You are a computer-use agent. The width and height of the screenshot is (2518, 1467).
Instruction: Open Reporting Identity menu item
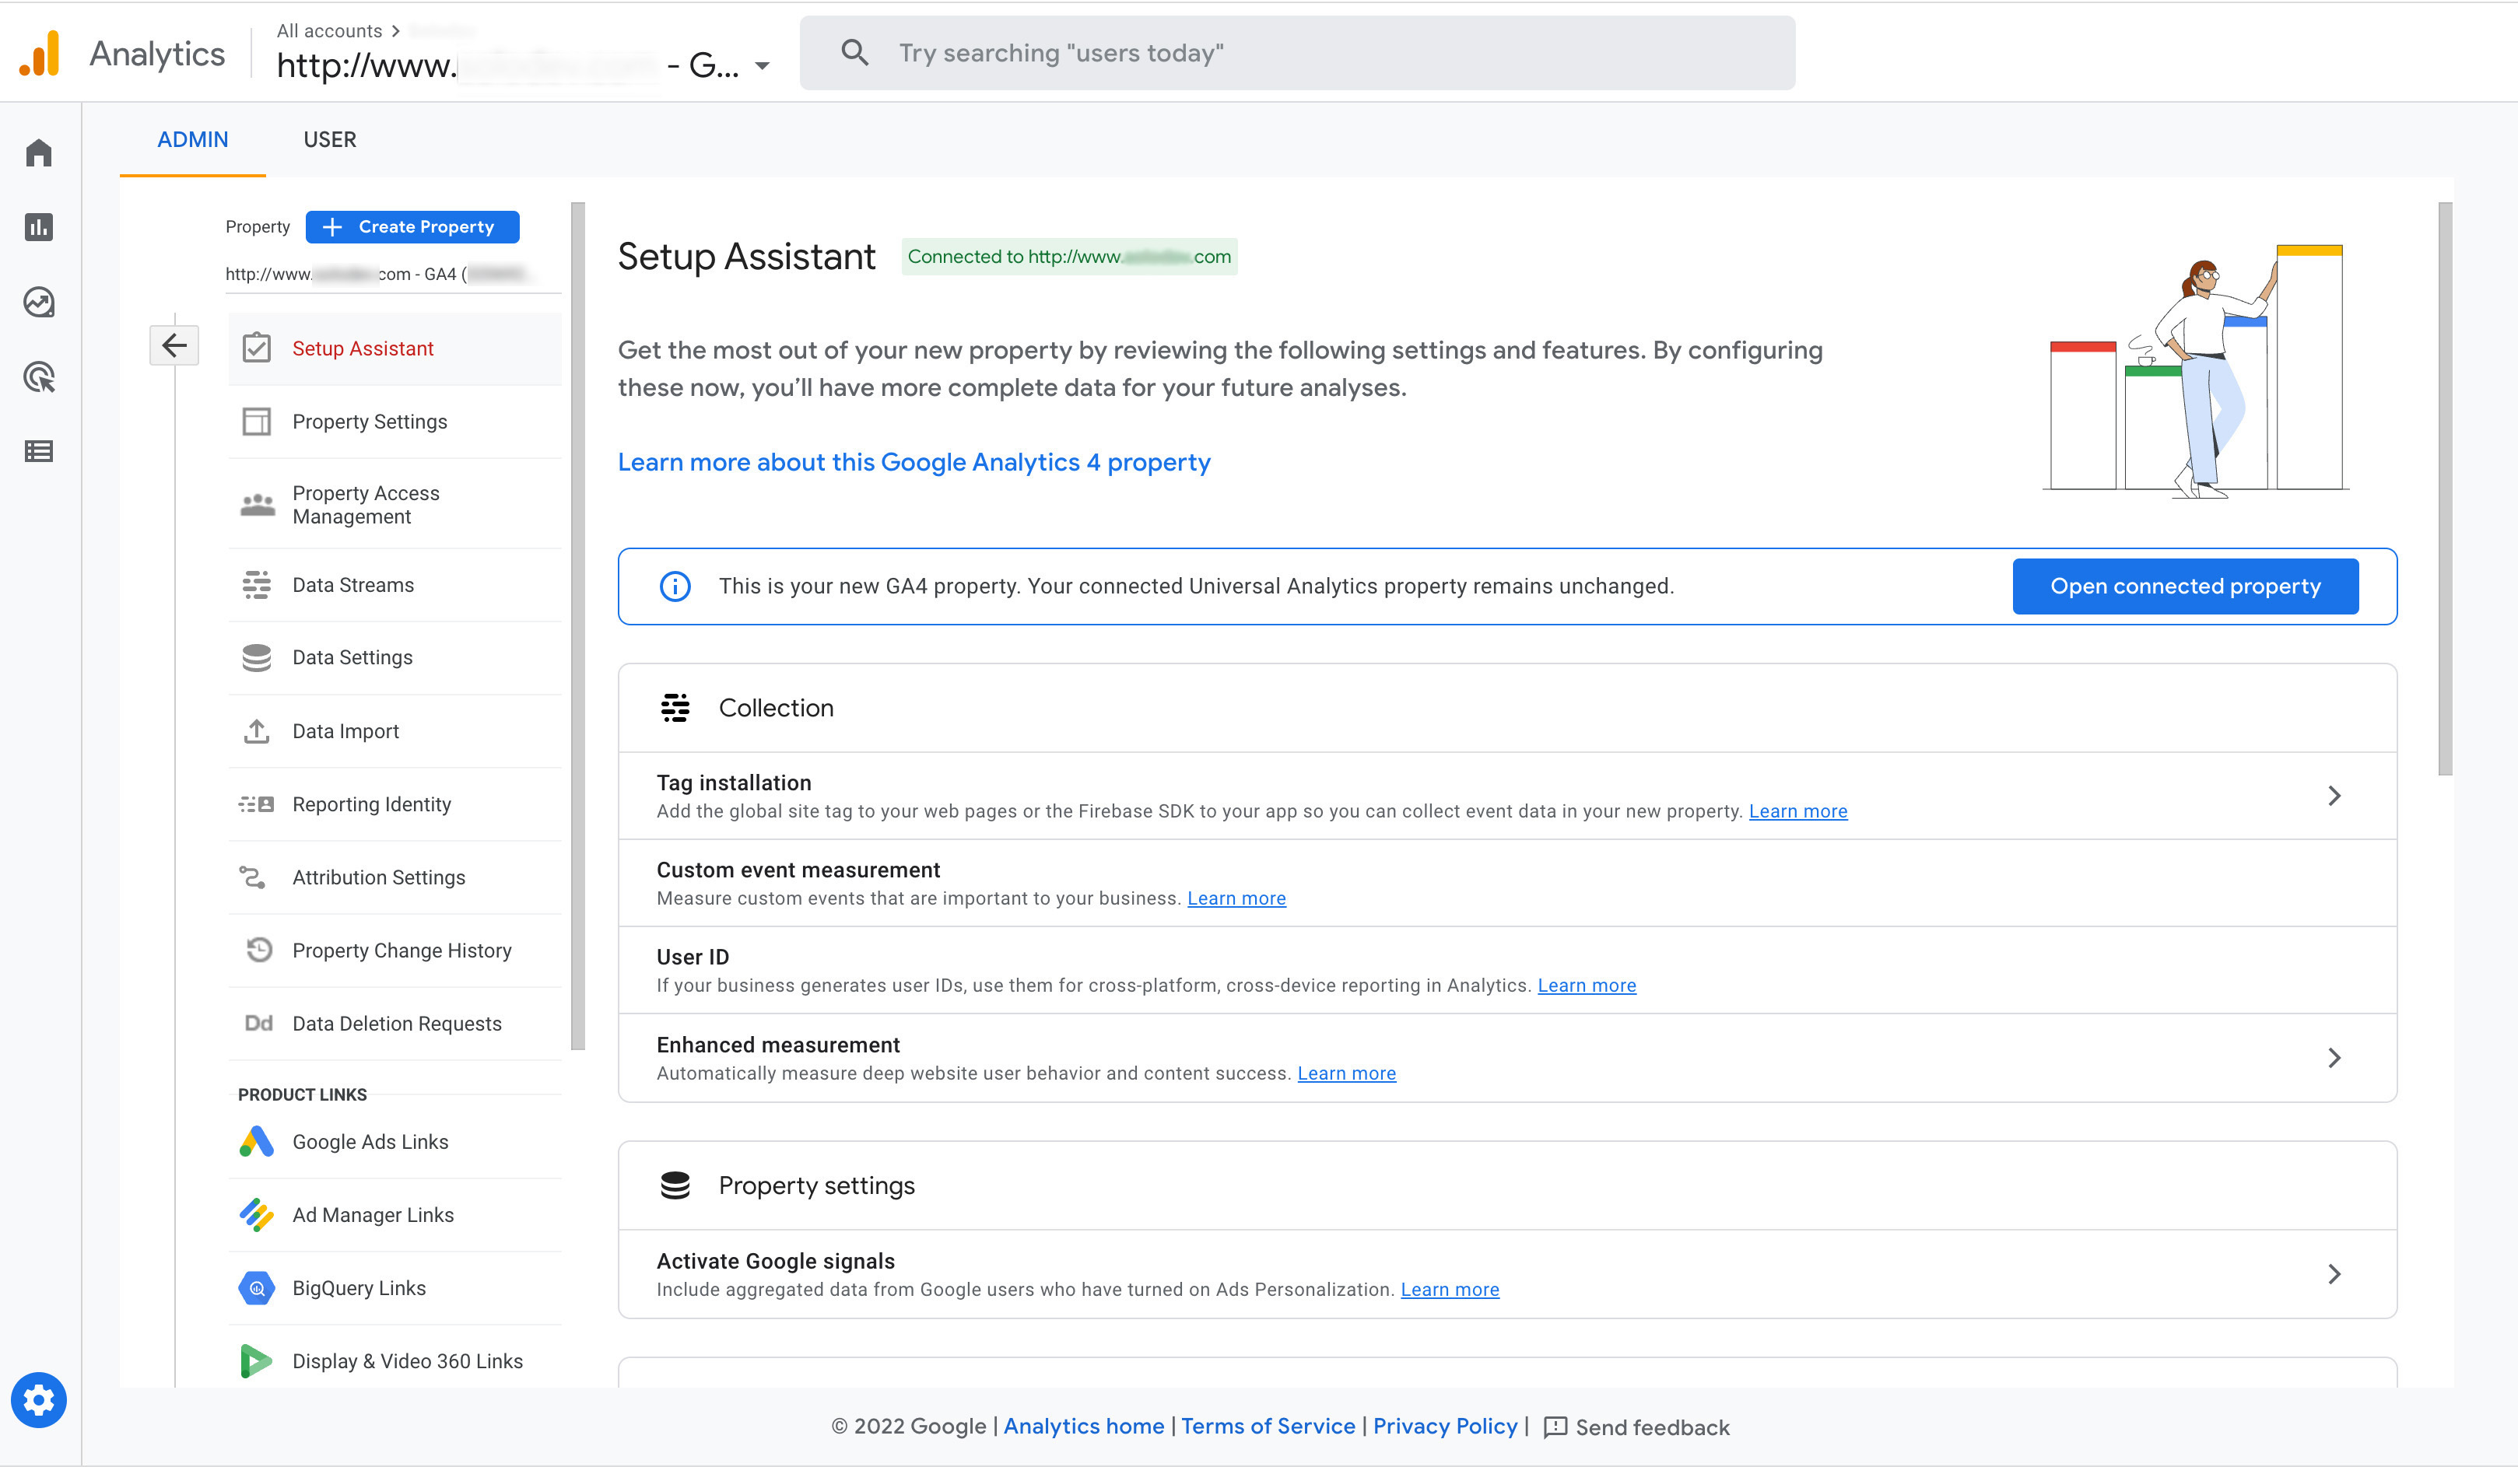(x=395, y=804)
